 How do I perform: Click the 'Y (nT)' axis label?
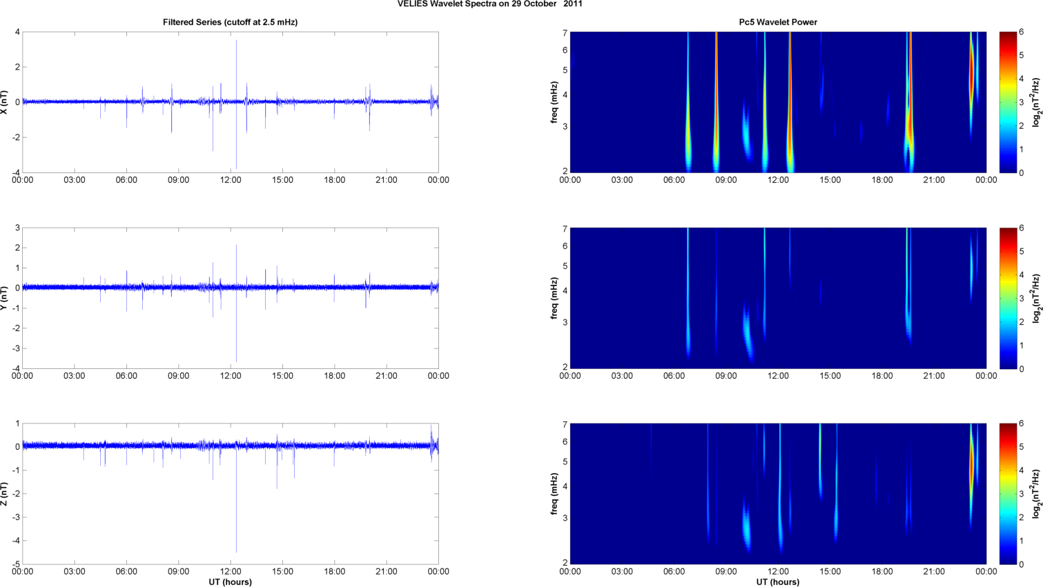click(5, 298)
